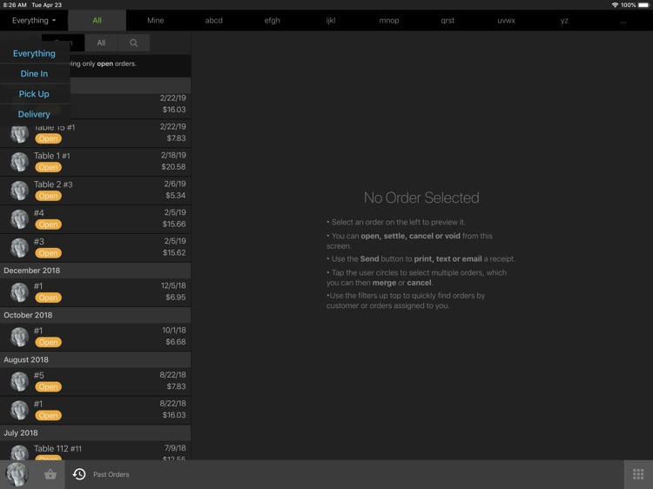The height and width of the screenshot is (489, 653).
Task: Click Open badge on order #4
Action: (x=48, y=224)
